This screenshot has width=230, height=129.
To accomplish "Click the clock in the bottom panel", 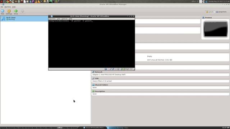I will (226, 128).
